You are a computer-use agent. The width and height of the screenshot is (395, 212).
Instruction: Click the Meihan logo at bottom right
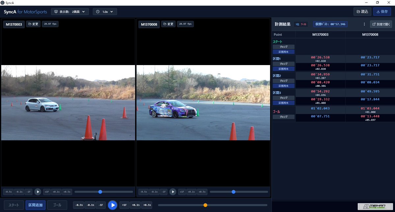(x=375, y=206)
